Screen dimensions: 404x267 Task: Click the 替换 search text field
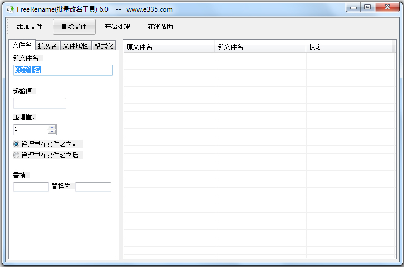[x=31, y=187]
